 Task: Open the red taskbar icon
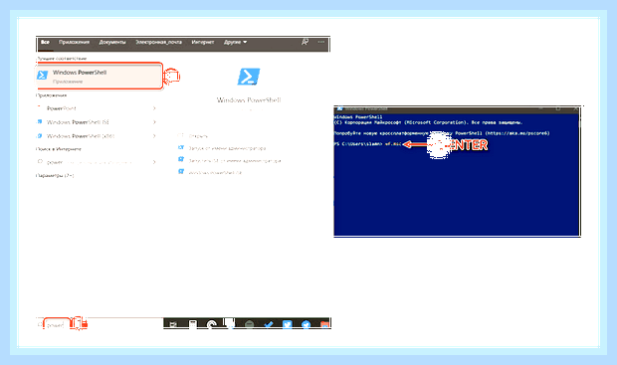(x=324, y=325)
